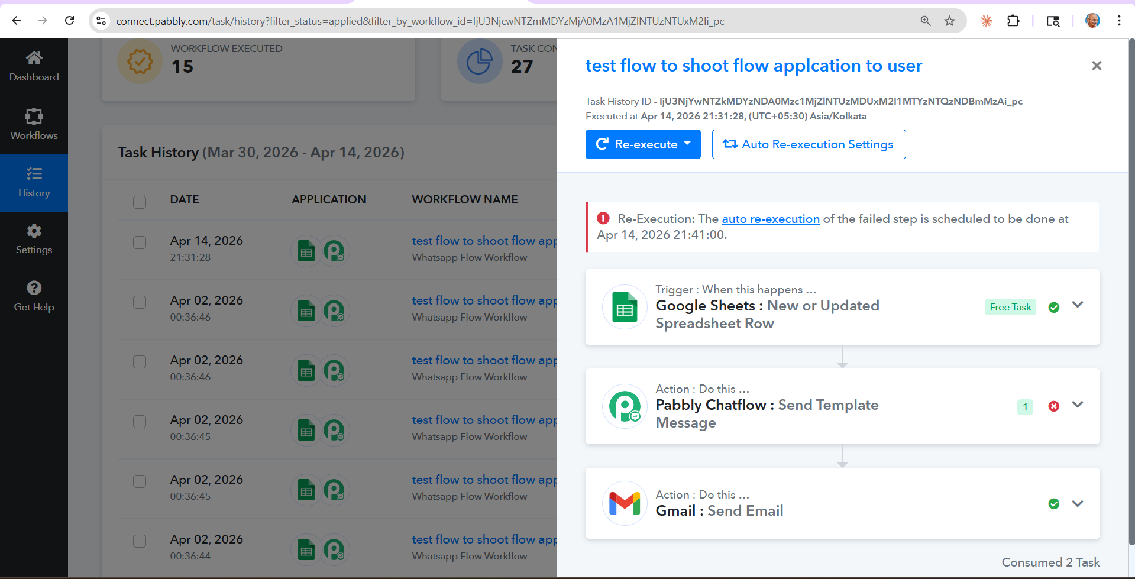Expand the Gmail Send Email step
The image size is (1135, 579).
click(1078, 504)
